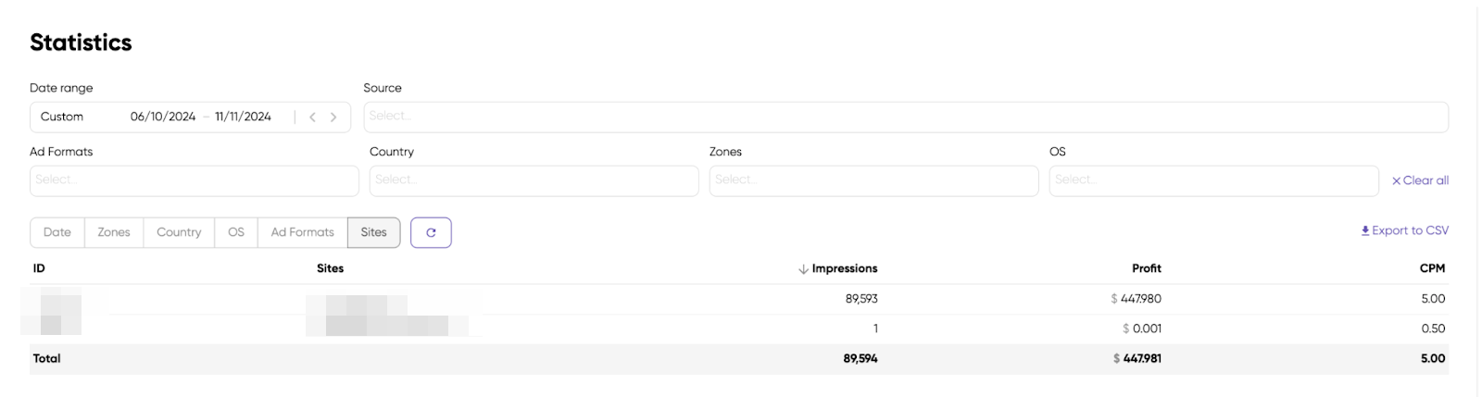Switch grouping to Country
The width and height of the screenshot is (1482, 397).
click(179, 232)
